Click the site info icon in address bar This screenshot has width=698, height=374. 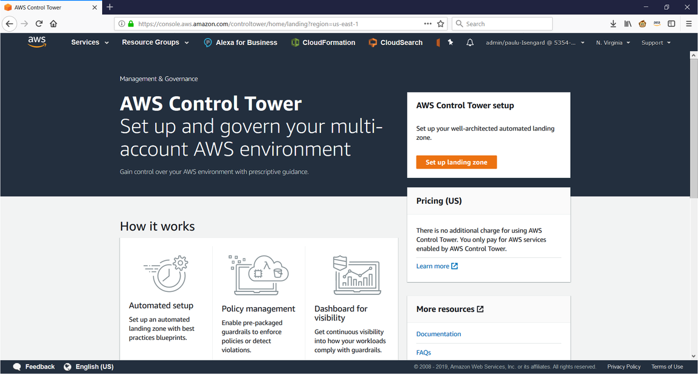point(122,24)
